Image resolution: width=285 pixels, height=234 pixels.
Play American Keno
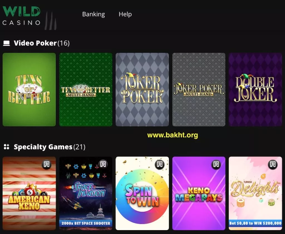29,193
